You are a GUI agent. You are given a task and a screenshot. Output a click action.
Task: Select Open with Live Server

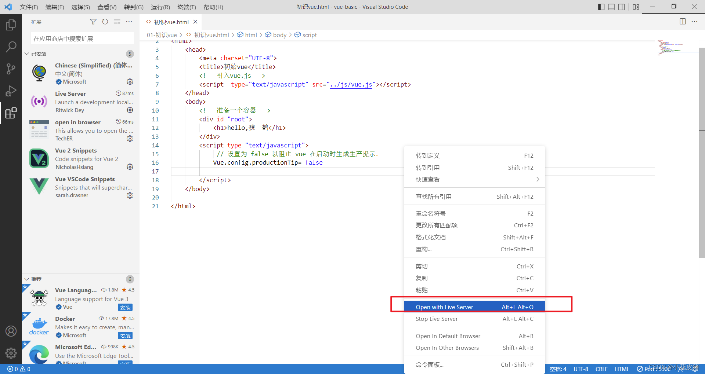474,307
